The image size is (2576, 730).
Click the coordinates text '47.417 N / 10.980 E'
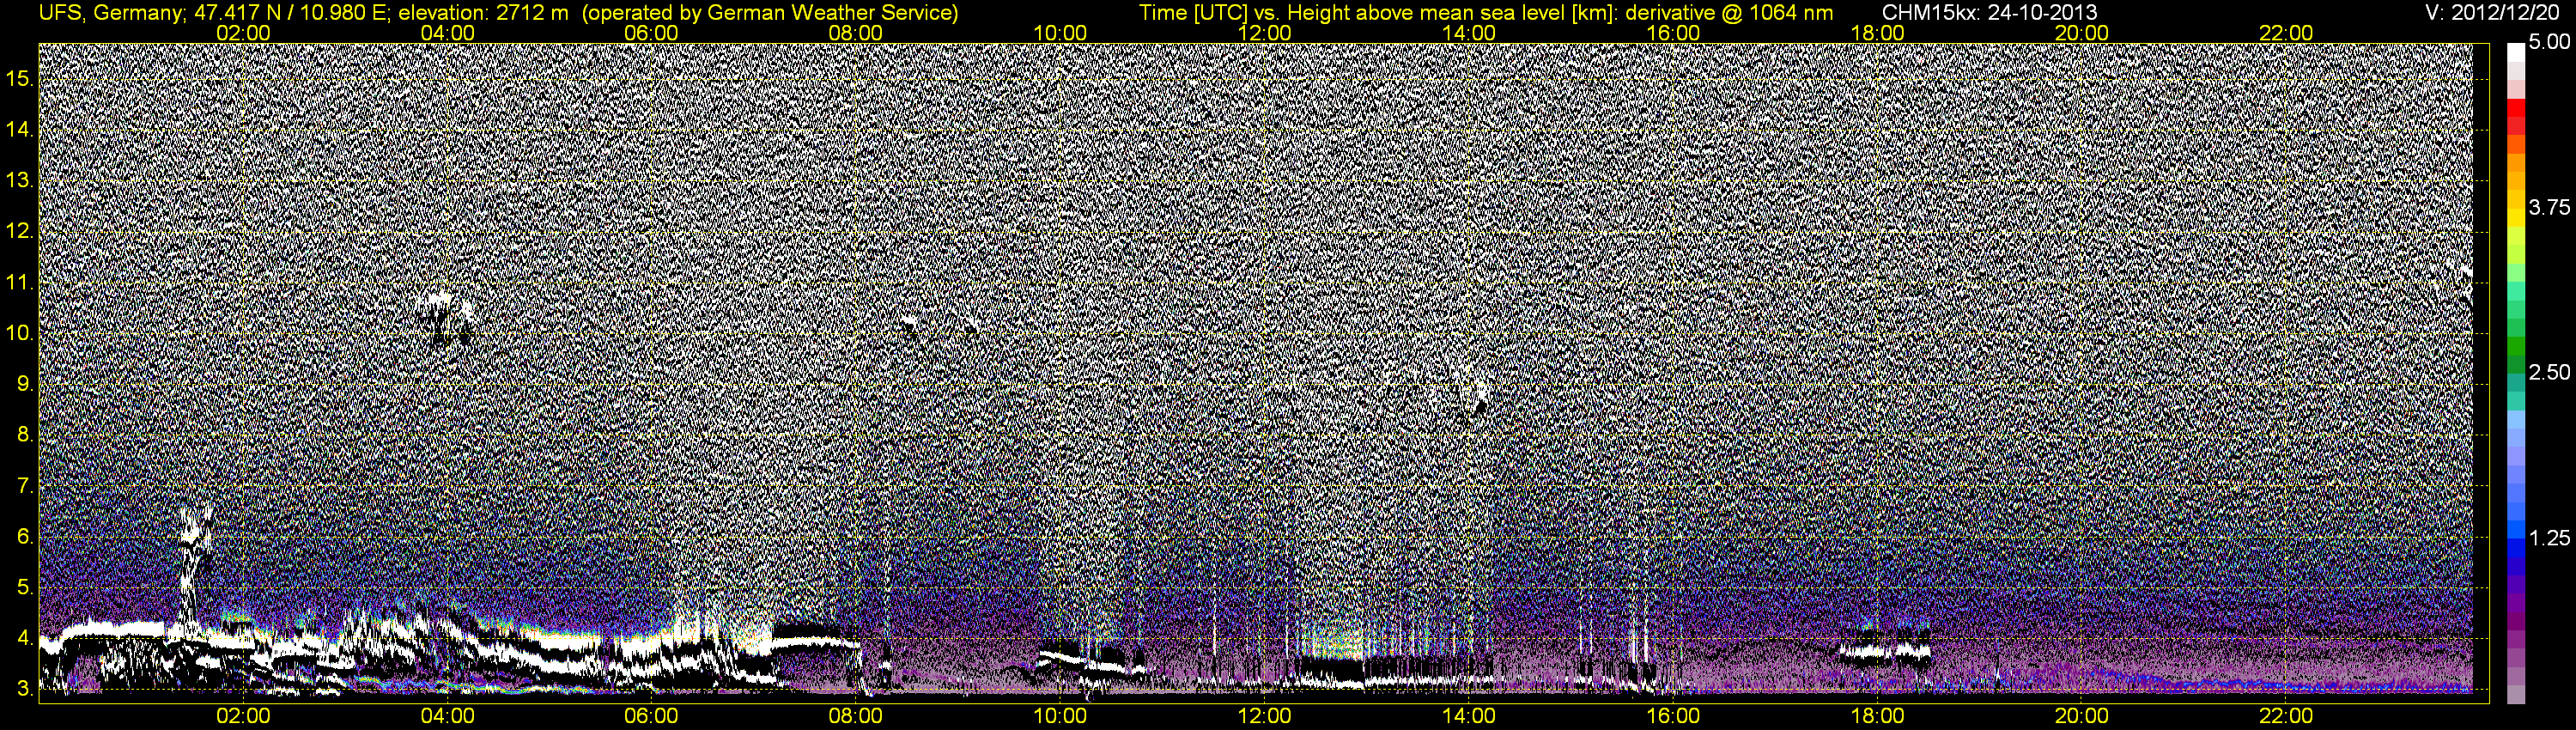click(291, 12)
